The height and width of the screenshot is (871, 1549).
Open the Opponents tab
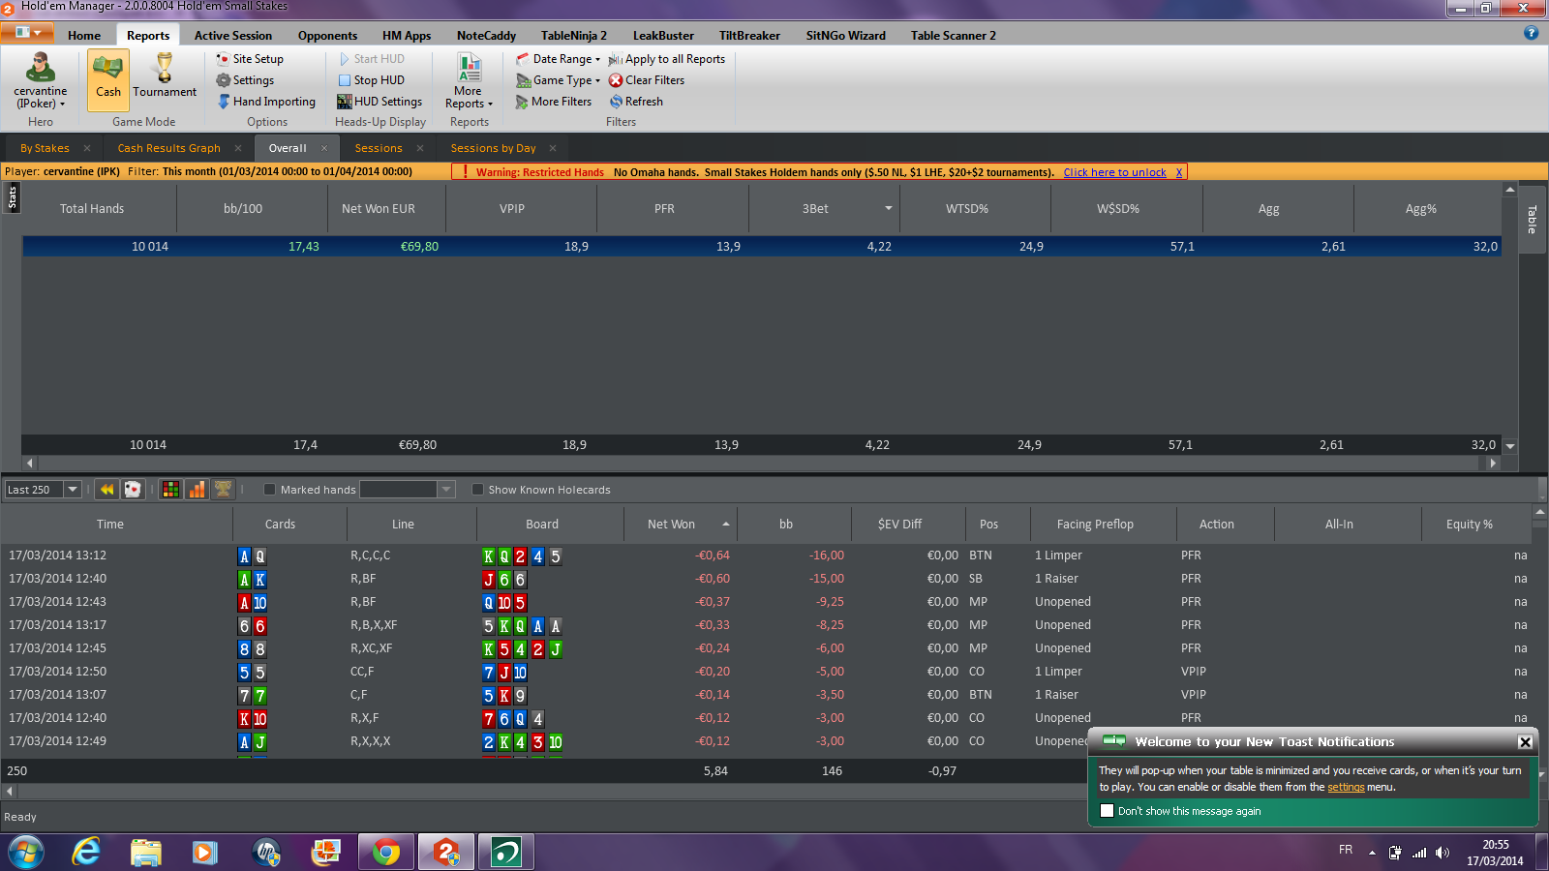[327, 36]
